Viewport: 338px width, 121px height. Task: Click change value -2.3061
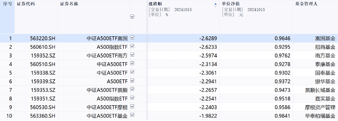(208, 73)
